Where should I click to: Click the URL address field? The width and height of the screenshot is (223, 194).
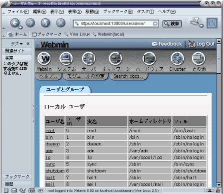pyautogui.click(x=116, y=24)
